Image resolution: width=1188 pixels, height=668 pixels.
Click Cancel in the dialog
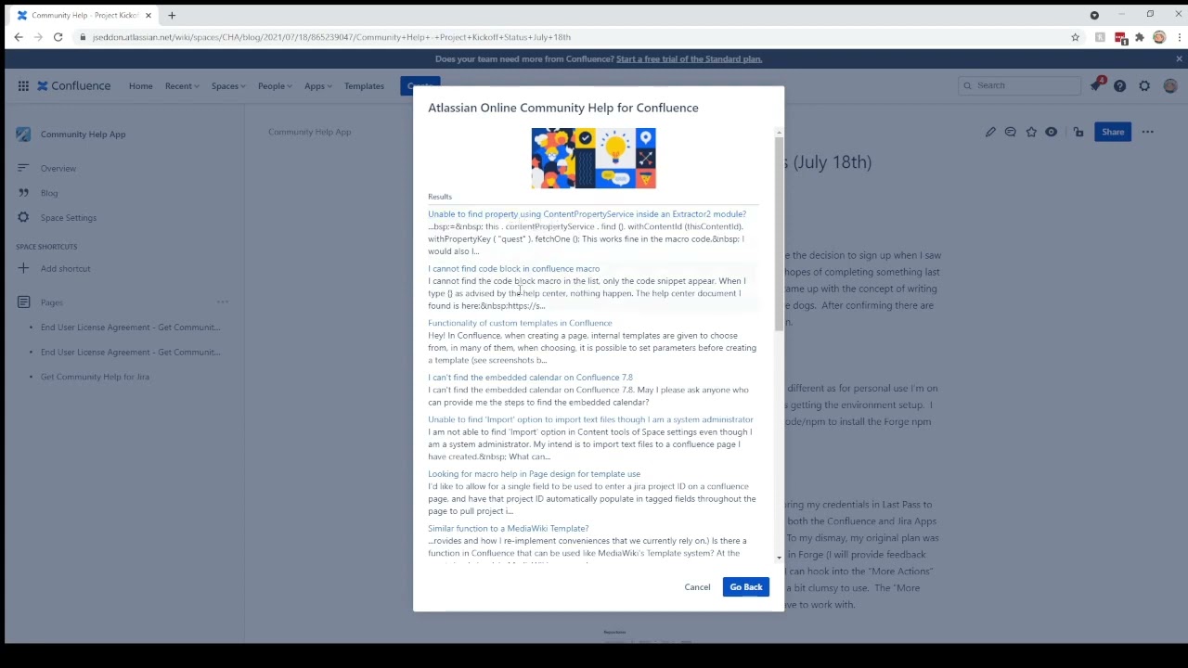pos(697,586)
